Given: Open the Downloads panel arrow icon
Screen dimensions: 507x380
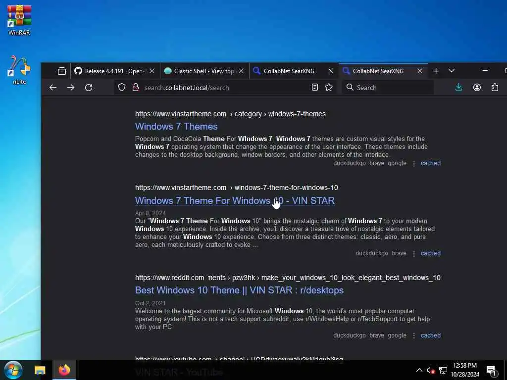Looking at the screenshot, I should (459, 87).
